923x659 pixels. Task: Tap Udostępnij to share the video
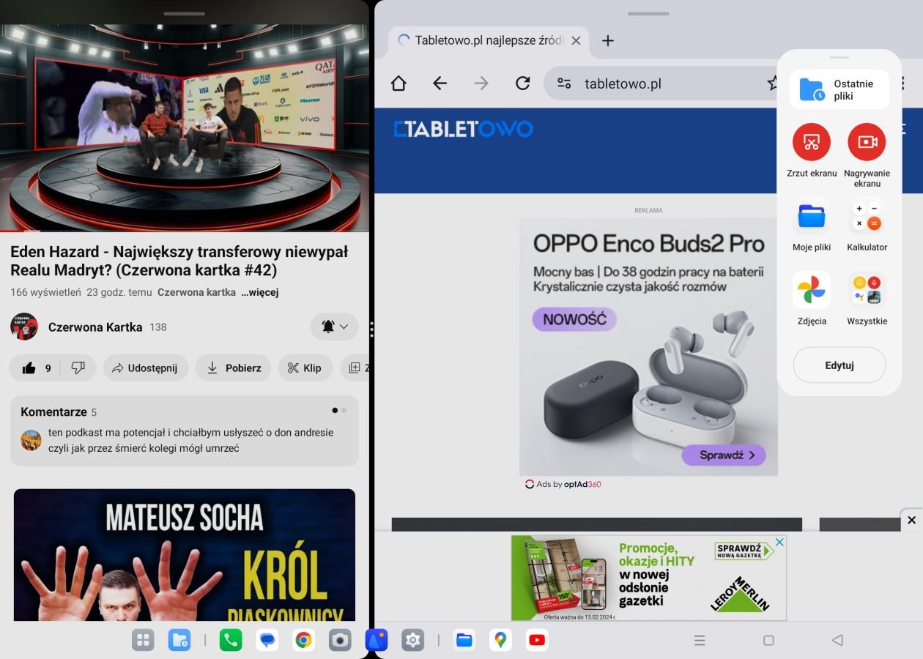[145, 368]
